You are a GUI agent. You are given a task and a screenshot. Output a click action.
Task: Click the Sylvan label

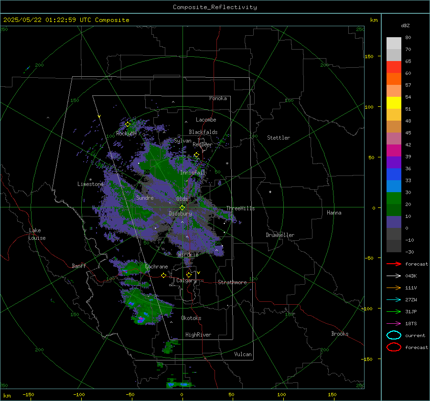183,141
